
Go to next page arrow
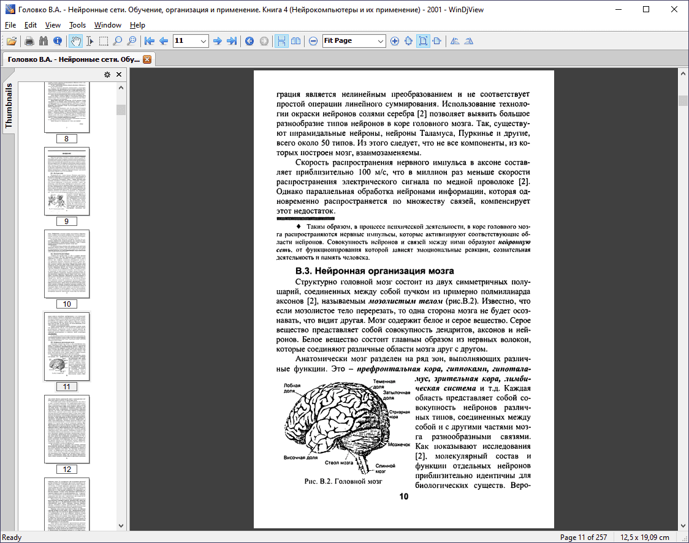[x=218, y=41]
